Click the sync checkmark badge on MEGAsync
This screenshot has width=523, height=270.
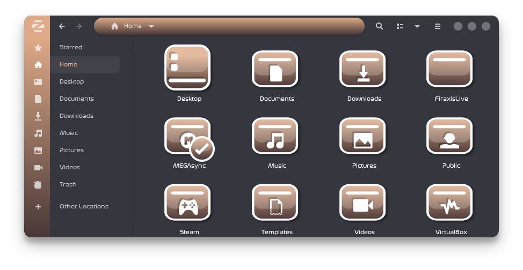tap(202, 149)
